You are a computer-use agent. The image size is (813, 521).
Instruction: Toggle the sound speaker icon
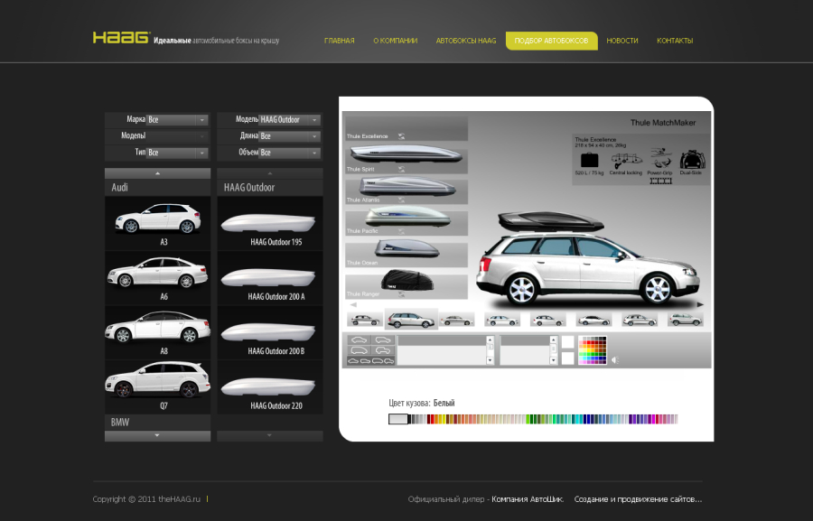(615, 359)
